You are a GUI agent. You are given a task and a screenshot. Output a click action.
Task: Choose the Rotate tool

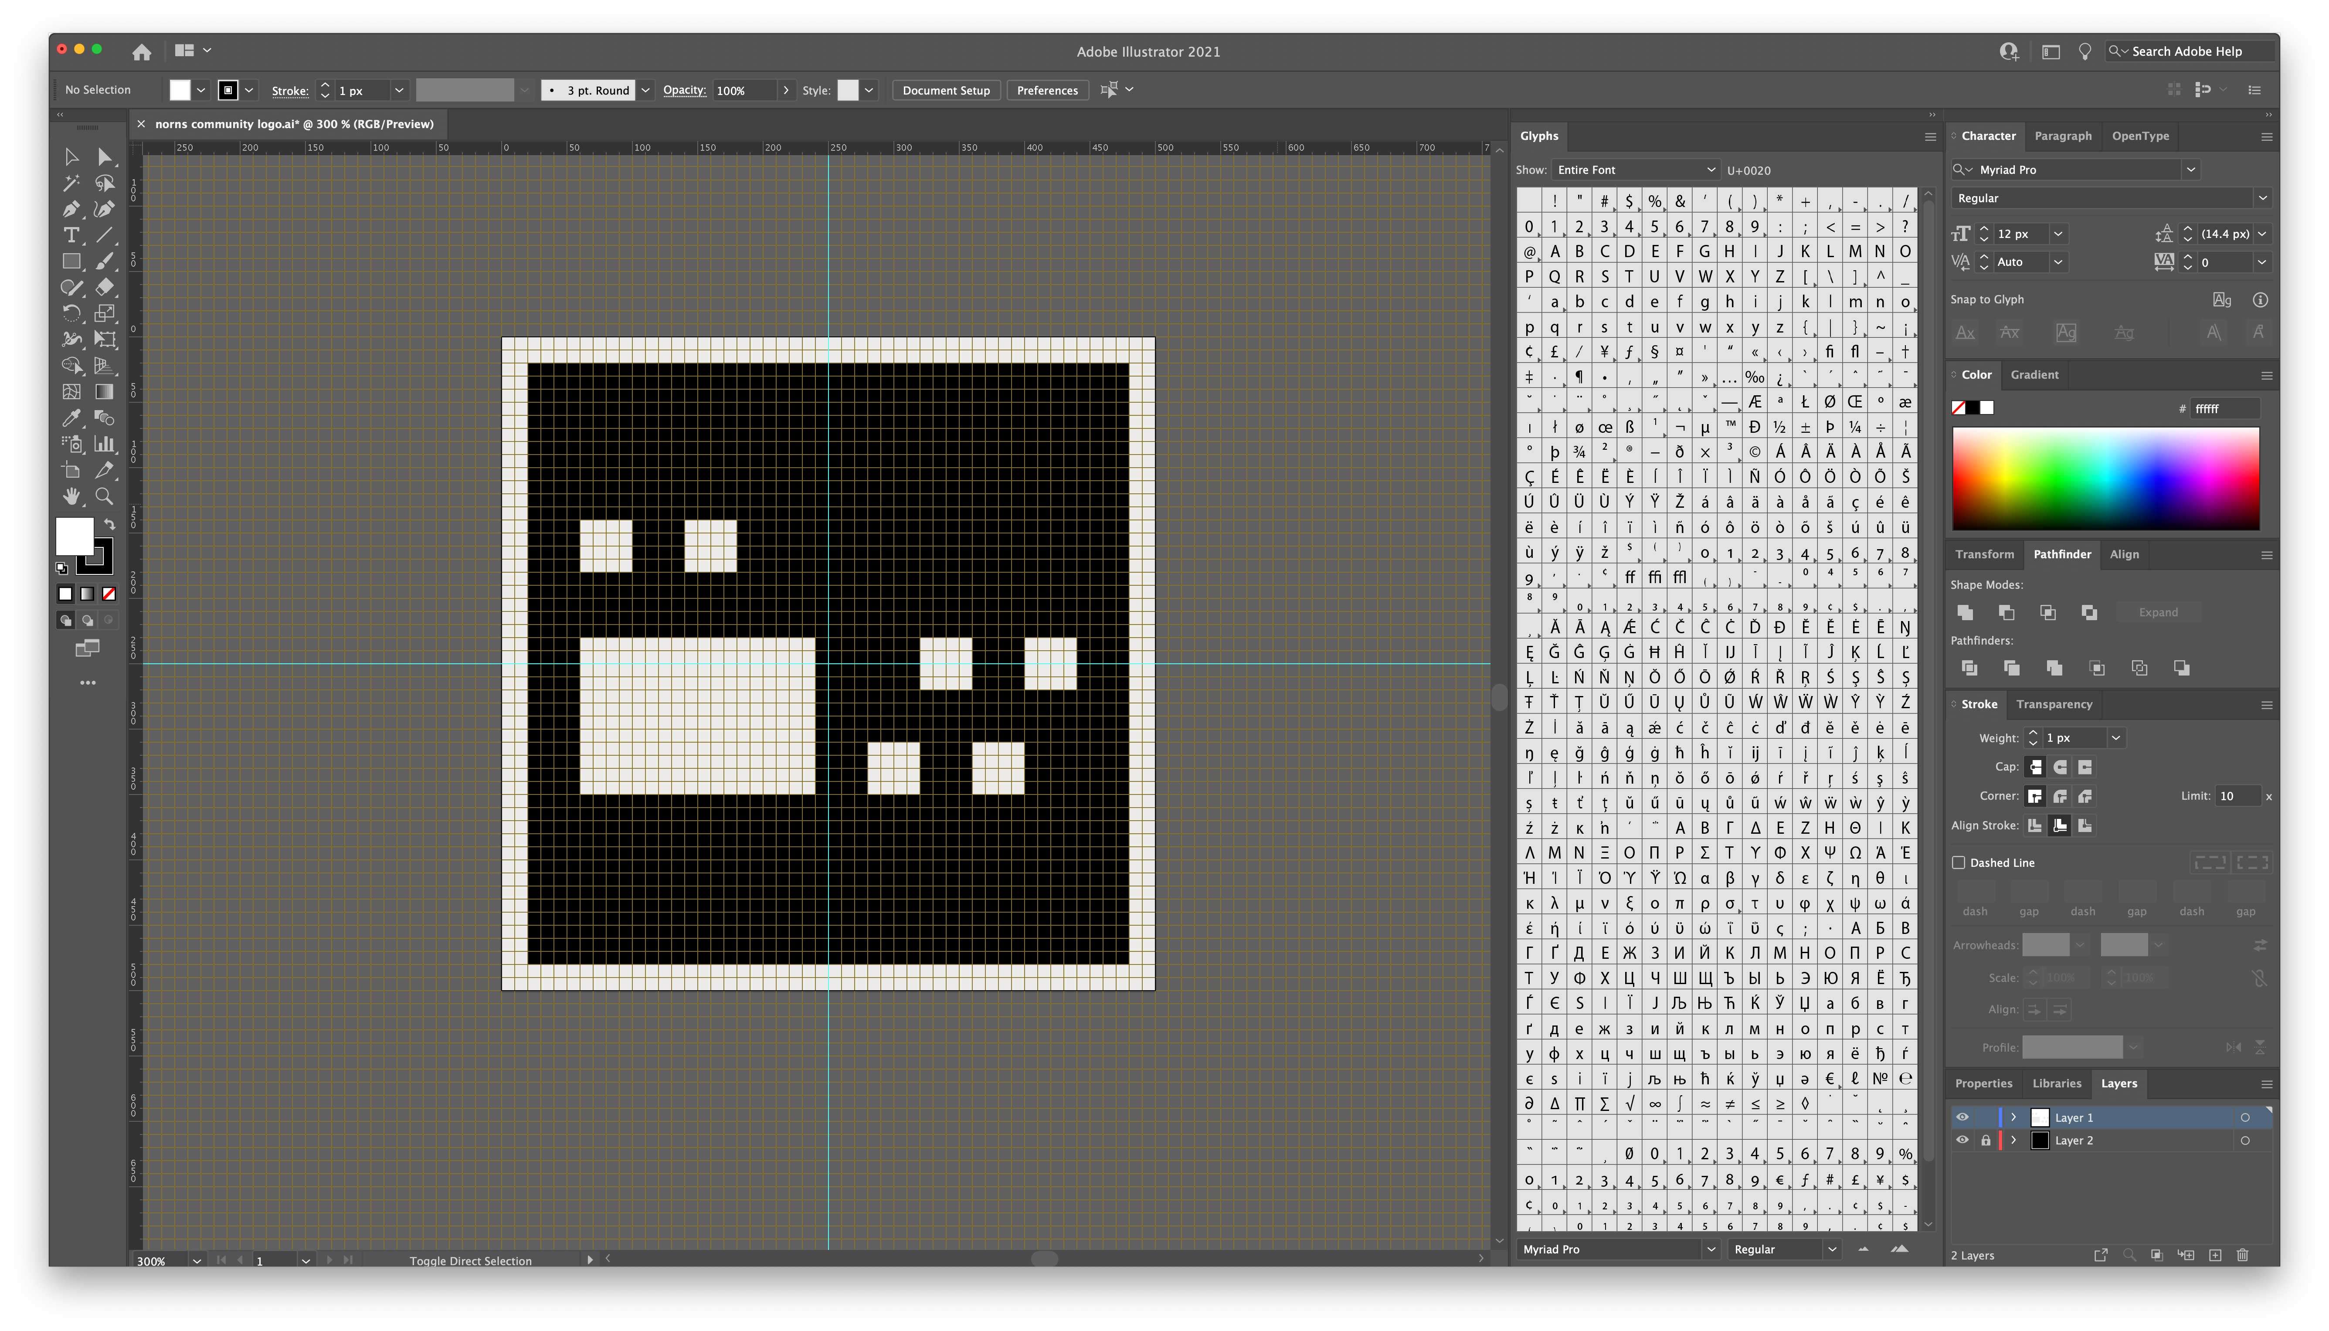(x=71, y=313)
